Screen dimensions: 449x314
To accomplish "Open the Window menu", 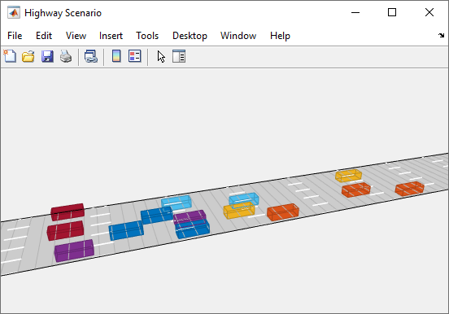I will click(x=238, y=36).
